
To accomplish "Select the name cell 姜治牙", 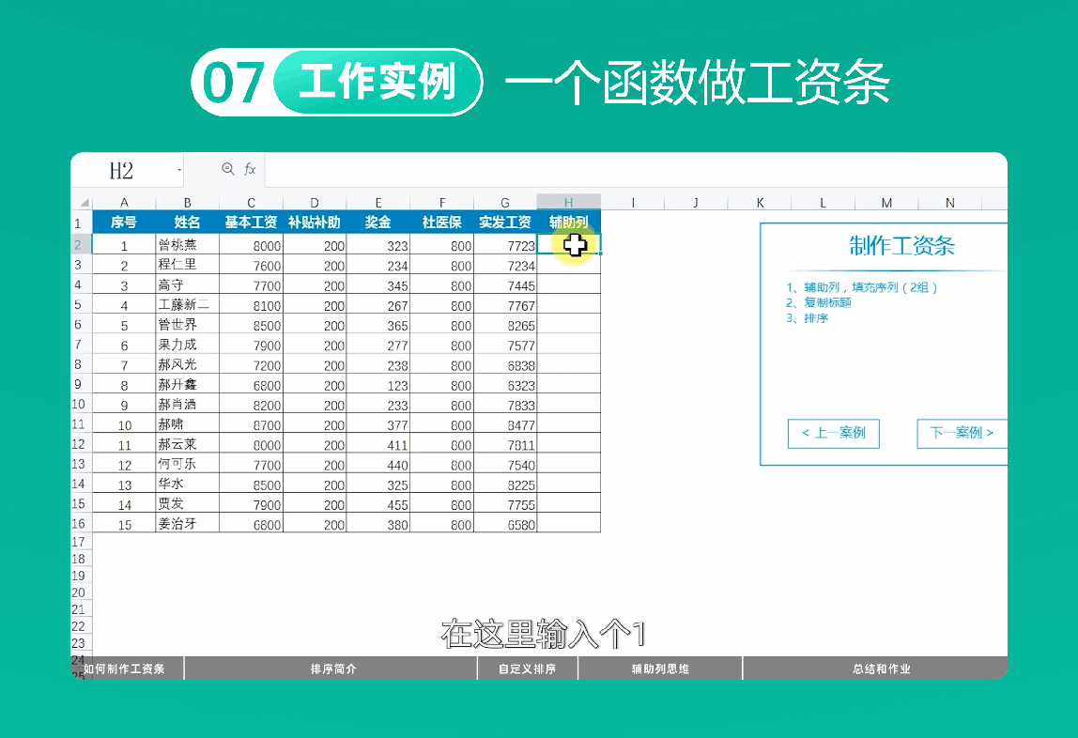I will 187,524.
